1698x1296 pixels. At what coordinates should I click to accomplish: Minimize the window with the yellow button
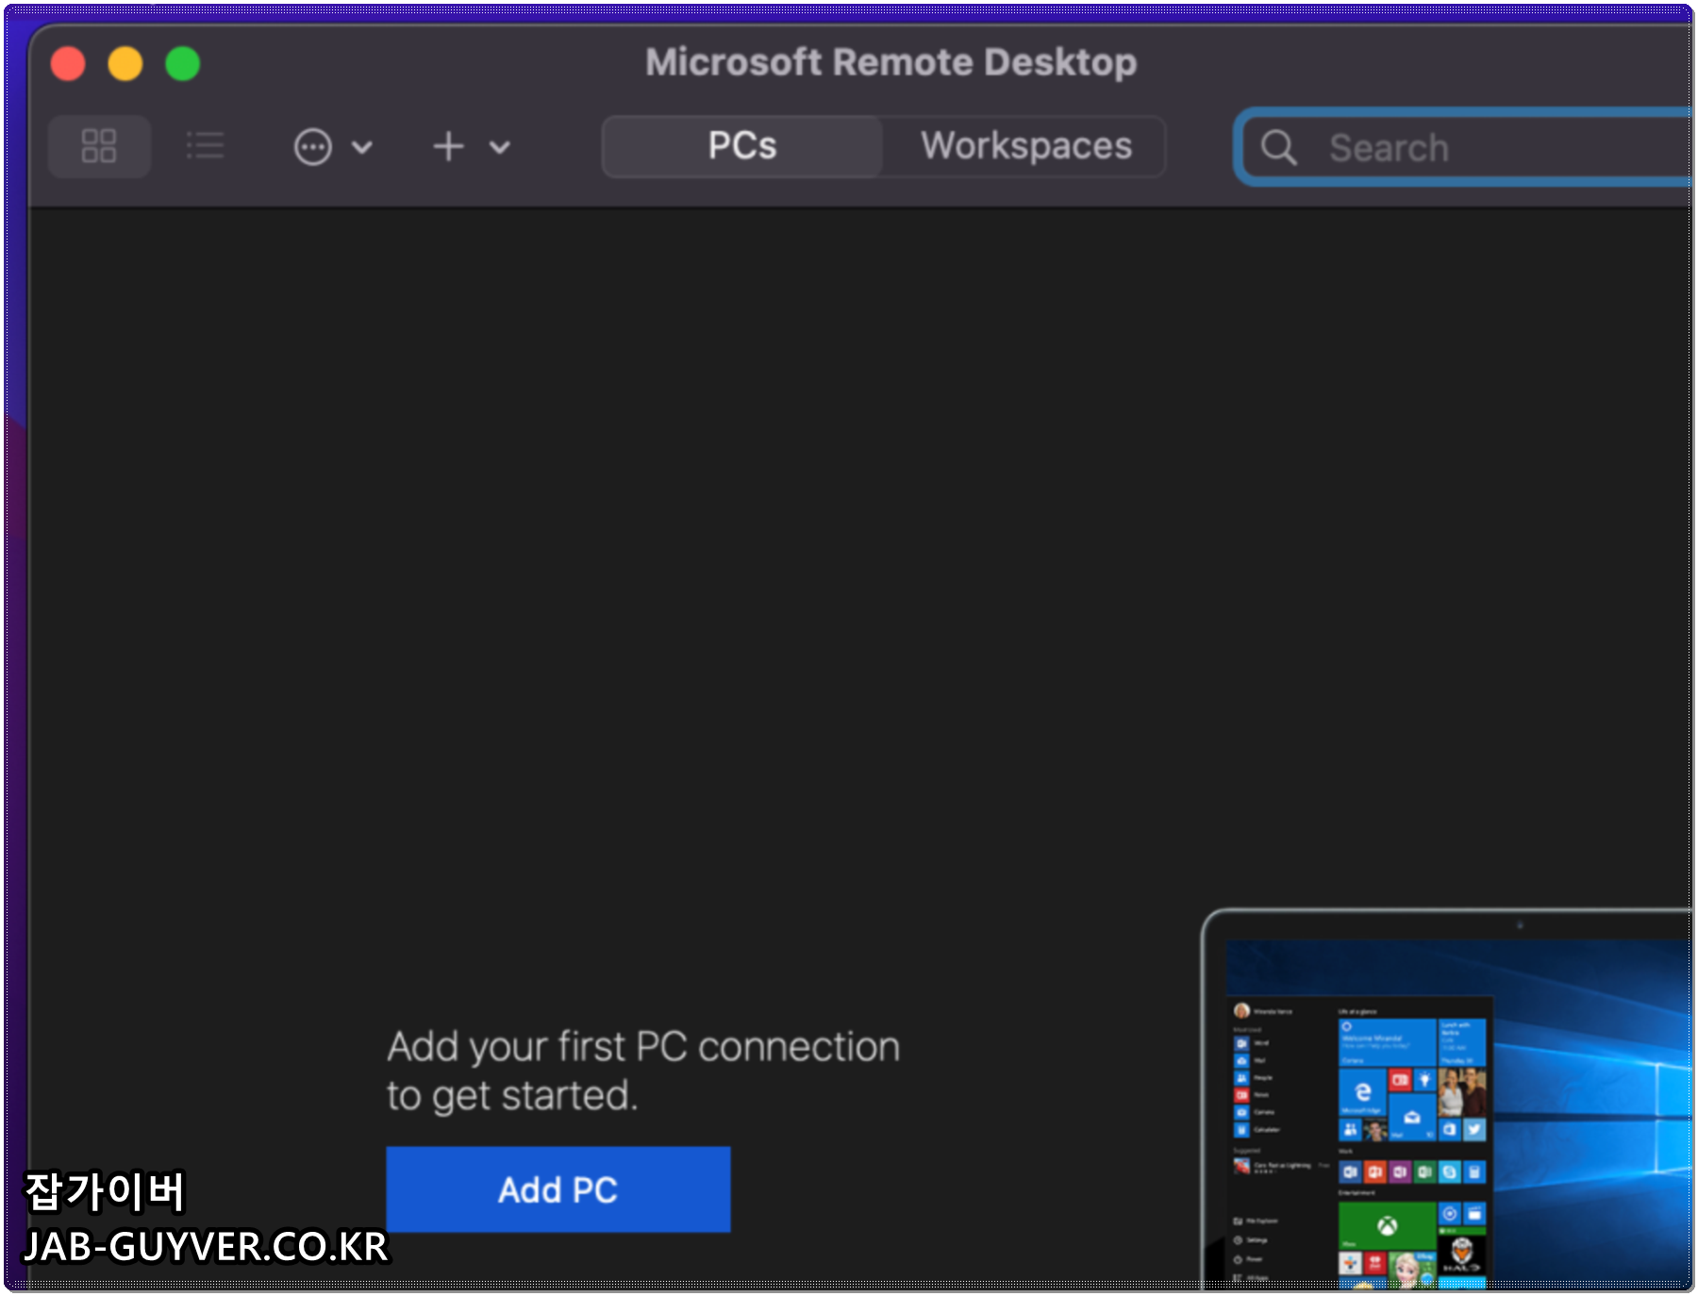[125, 64]
